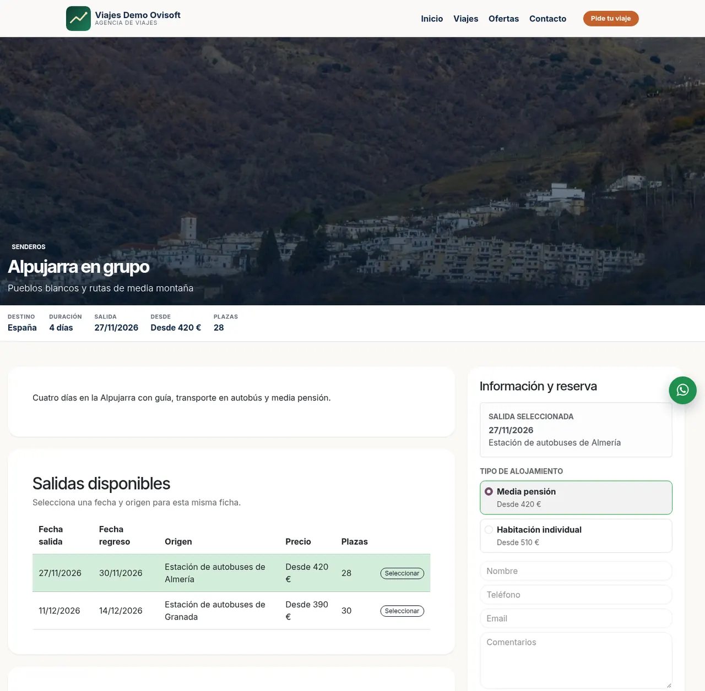The height and width of the screenshot is (691, 705).
Task: Click the Plazas column header
Action: point(355,542)
